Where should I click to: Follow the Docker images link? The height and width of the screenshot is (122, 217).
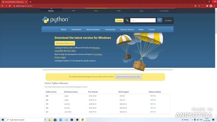[60, 57]
